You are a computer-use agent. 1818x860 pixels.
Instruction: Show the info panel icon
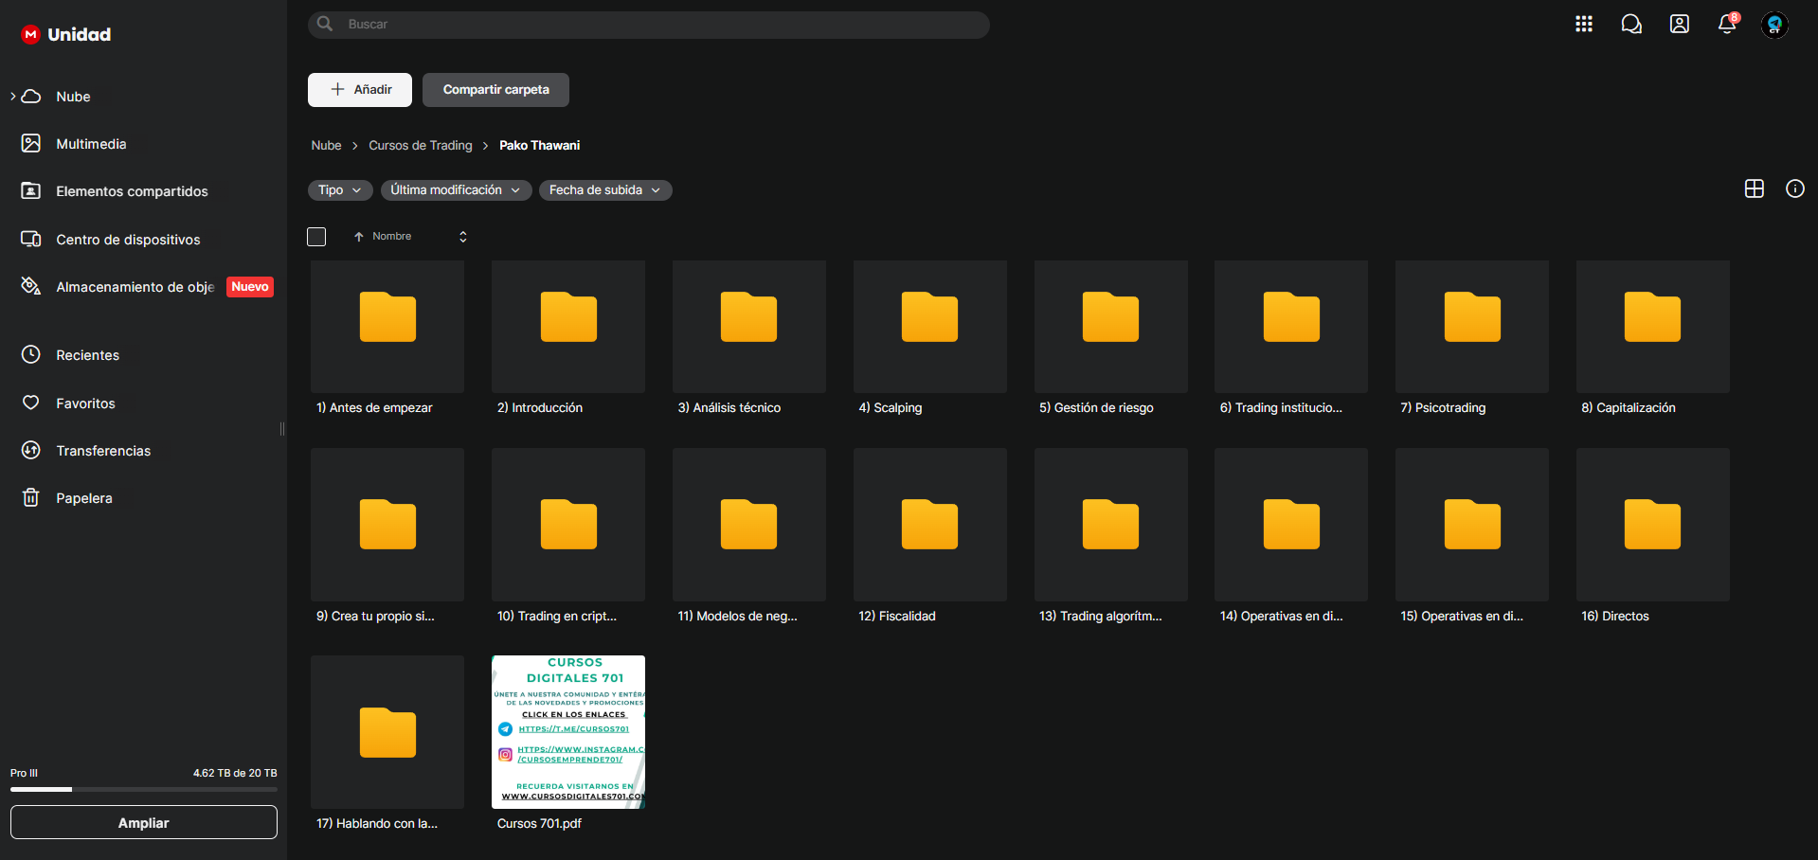pos(1795,188)
